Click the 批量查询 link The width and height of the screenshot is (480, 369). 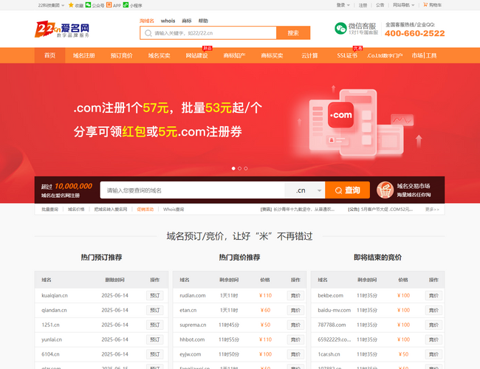point(50,210)
